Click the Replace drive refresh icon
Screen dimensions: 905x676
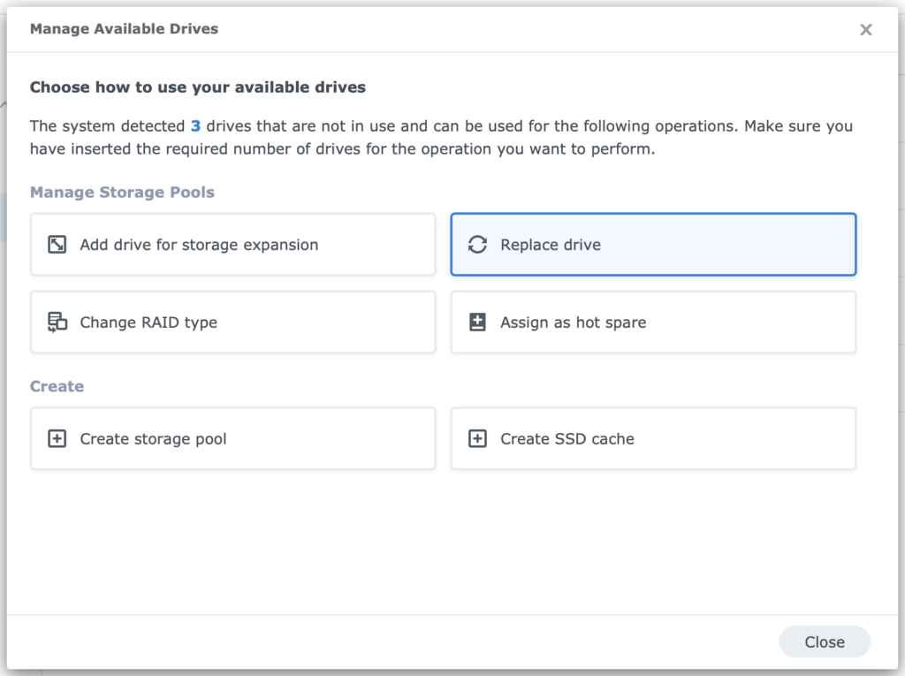[x=477, y=245]
